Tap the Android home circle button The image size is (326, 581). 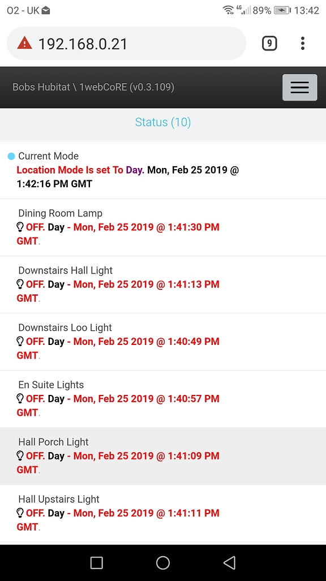[162, 563]
